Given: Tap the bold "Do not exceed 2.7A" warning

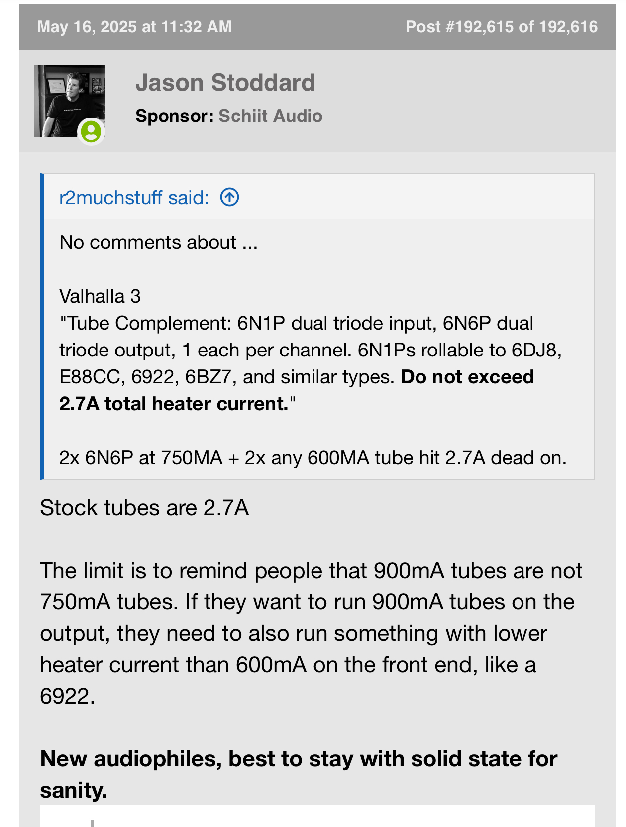Looking at the screenshot, I should coord(297,390).
